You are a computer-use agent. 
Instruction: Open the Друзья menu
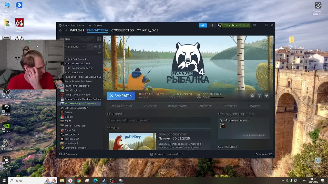click(x=80, y=25)
